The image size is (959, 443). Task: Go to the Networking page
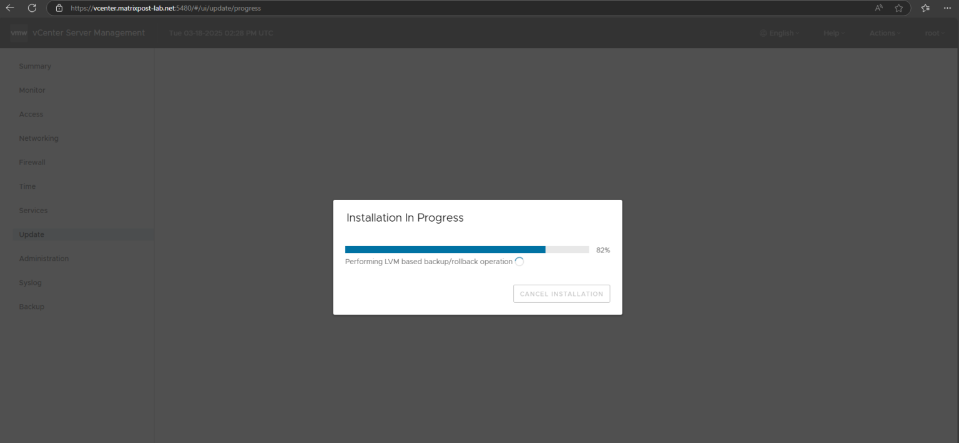pyautogui.click(x=39, y=138)
